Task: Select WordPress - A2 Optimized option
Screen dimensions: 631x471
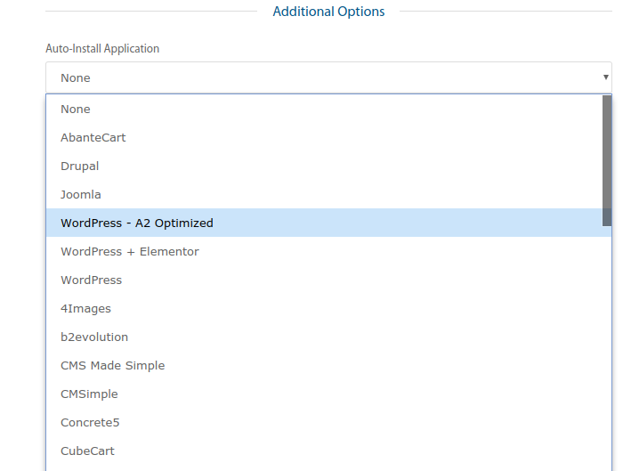Action: [x=137, y=223]
